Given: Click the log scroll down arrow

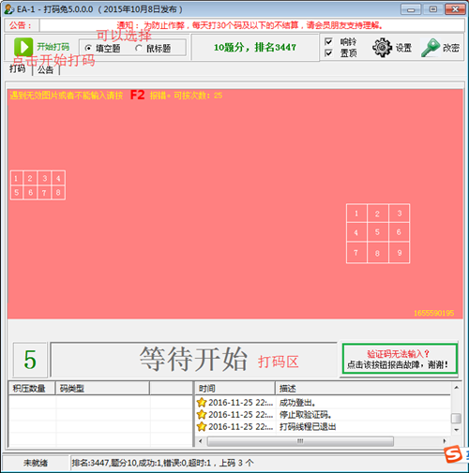Looking at the screenshot, I should click(x=456, y=430).
